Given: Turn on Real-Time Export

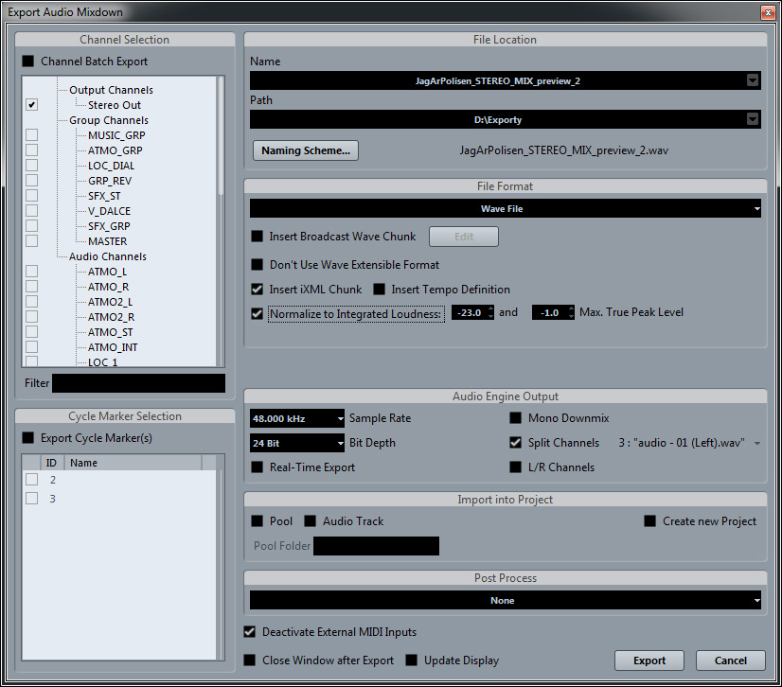Looking at the screenshot, I should (x=257, y=467).
